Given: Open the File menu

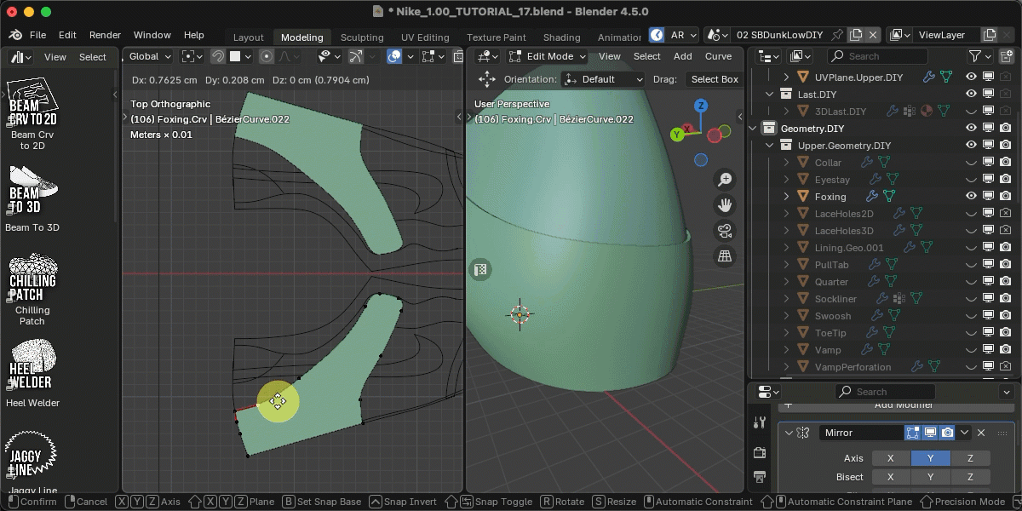Looking at the screenshot, I should click(38, 35).
